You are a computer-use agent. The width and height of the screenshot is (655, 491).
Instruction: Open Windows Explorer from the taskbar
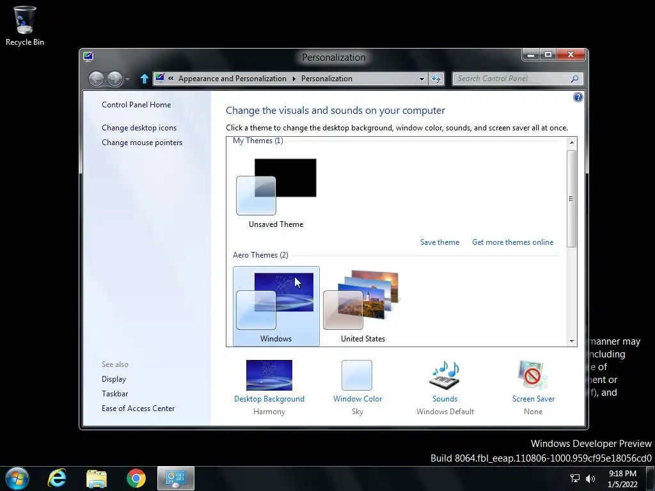(x=97, y=478)
